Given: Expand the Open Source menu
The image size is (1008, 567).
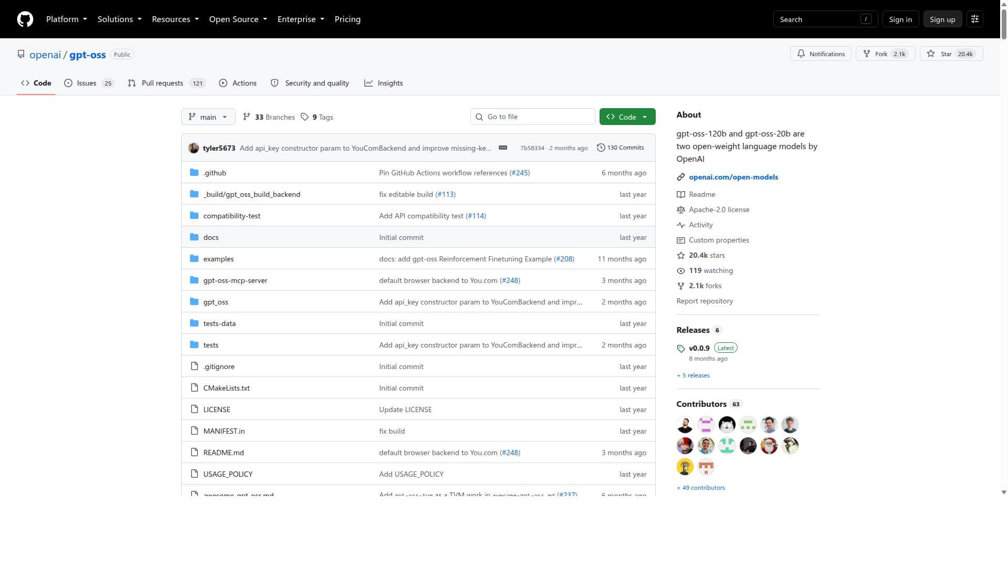Looking at the screenshot, I should coord(238,19).
